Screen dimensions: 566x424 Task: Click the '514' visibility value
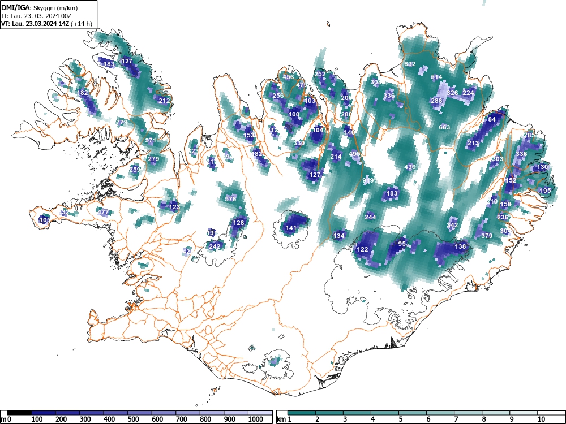[436, 77]
